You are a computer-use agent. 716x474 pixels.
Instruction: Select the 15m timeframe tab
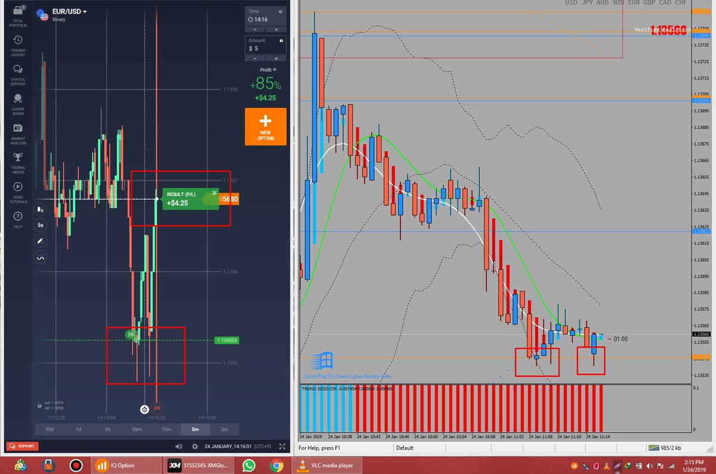166,429
